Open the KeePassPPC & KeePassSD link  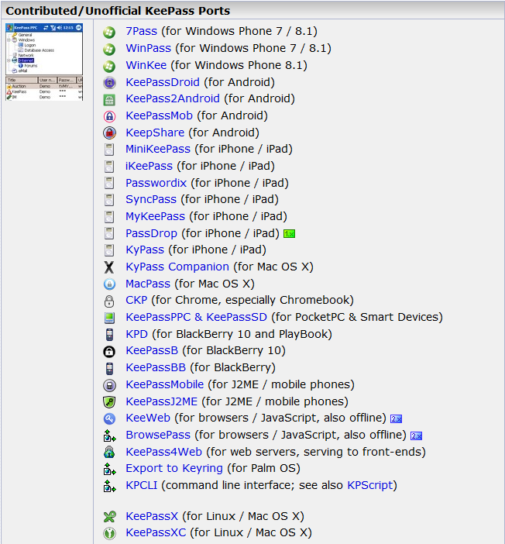pos(196,317)
